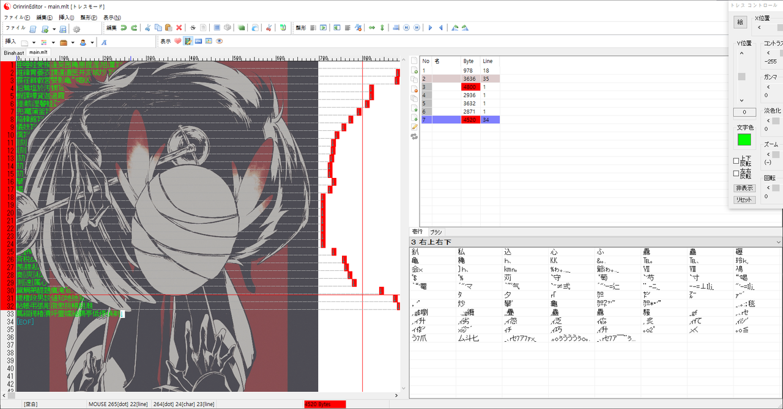Open the 編集(E) menu
This screenshot has height=409, width=783.
pos(45,18)
